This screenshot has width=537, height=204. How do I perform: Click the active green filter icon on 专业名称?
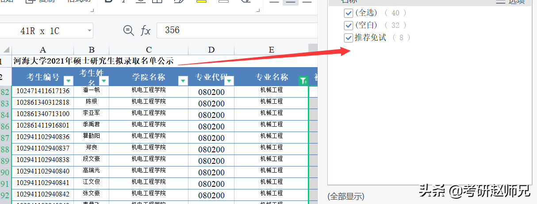pos(303,81)
